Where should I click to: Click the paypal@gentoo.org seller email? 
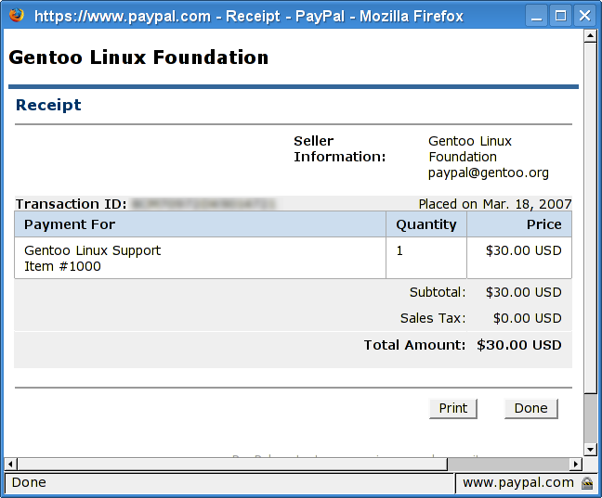pyautogui.click(x=489, y=172)
